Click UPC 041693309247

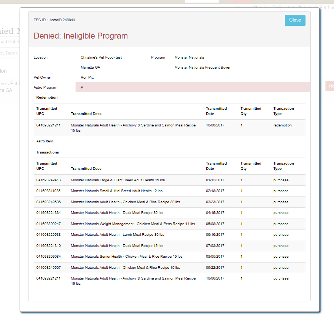pos(49,224)
